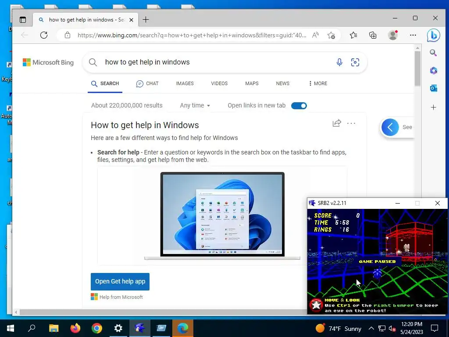
Task: Switch to the VIDEOS tab
Action: [219, 83]
